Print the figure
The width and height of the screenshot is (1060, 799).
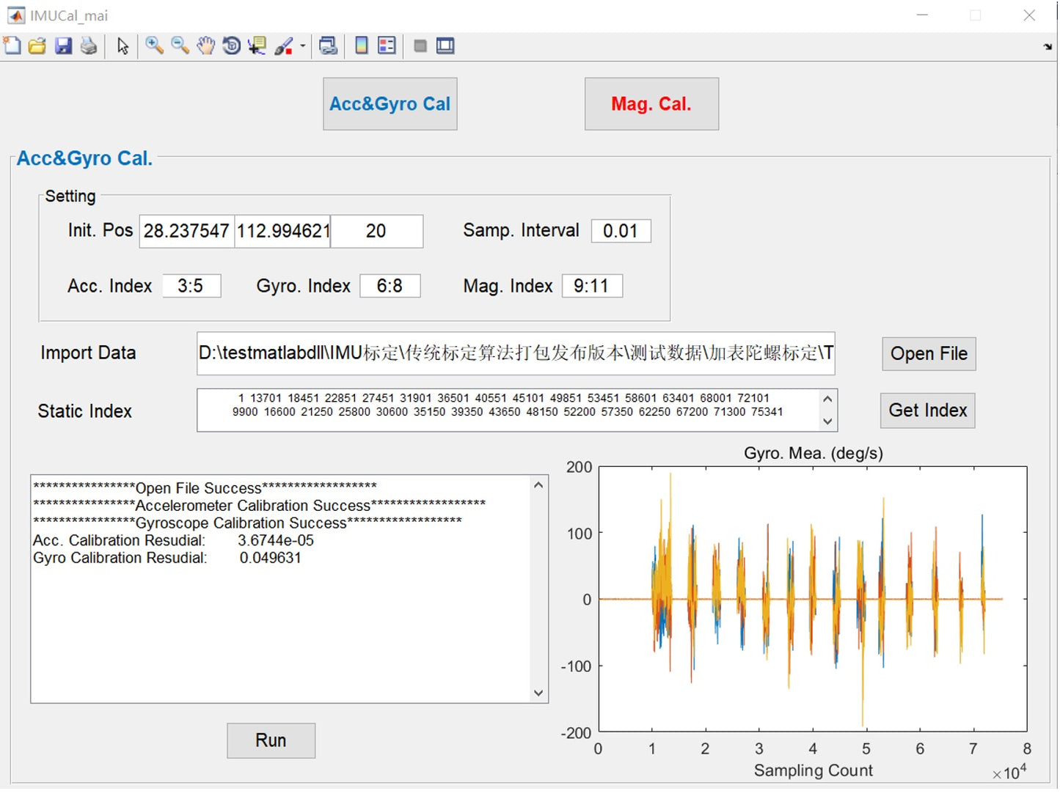pyautogui.click(x=89, y=45)
